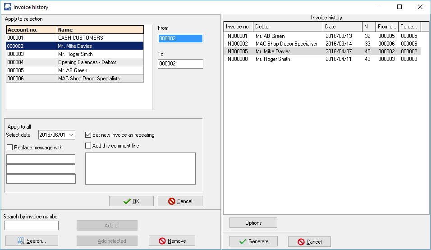431x250 pixels.
Task: Disable Set new invoice as repeating
Action: (88, 135)
